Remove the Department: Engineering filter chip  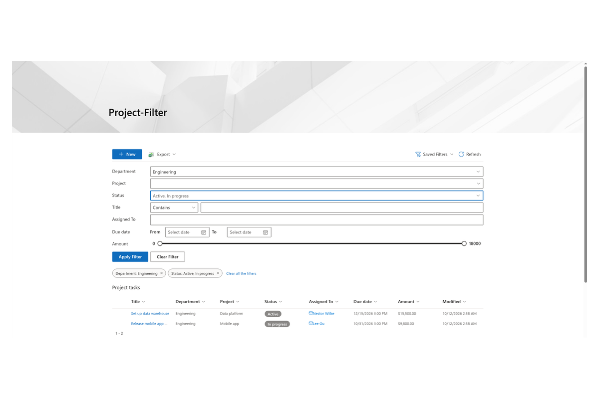click(x=161, y=273)
